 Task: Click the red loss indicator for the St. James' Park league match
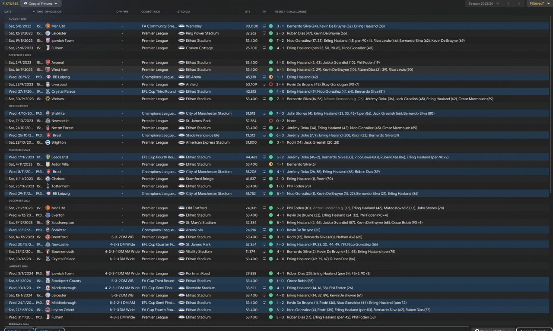271,120
